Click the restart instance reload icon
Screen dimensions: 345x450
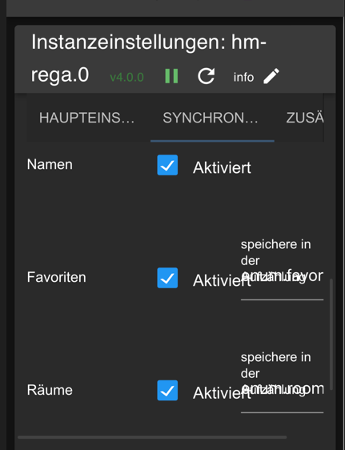click(x=207, y=76)
